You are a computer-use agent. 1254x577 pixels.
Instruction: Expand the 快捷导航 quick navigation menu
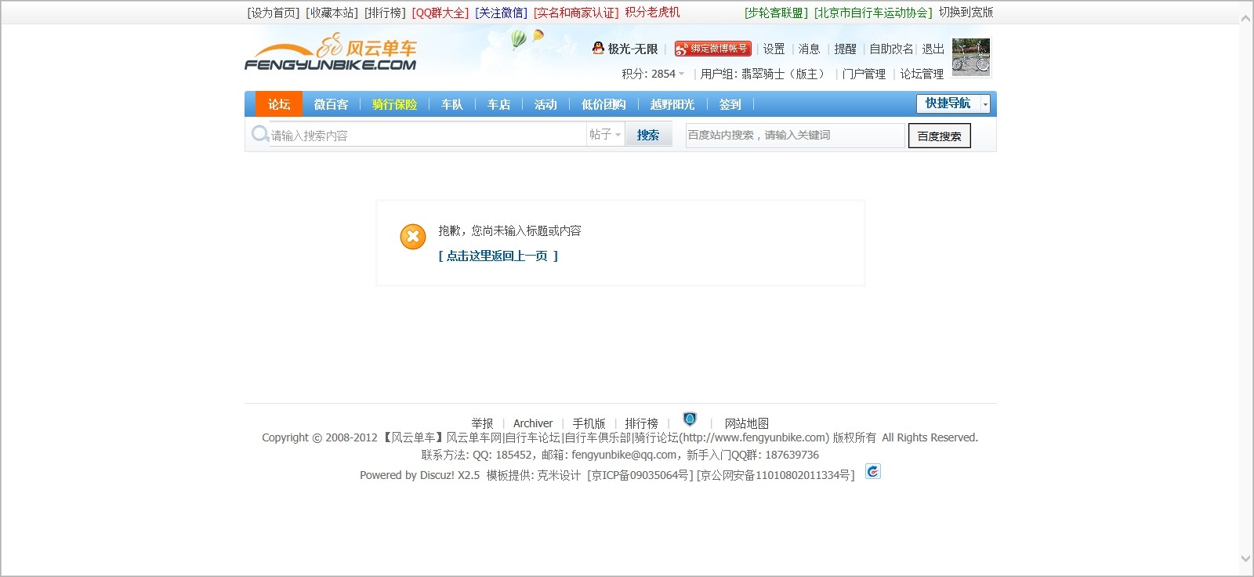pyautogui.click(x=953, y=103)
